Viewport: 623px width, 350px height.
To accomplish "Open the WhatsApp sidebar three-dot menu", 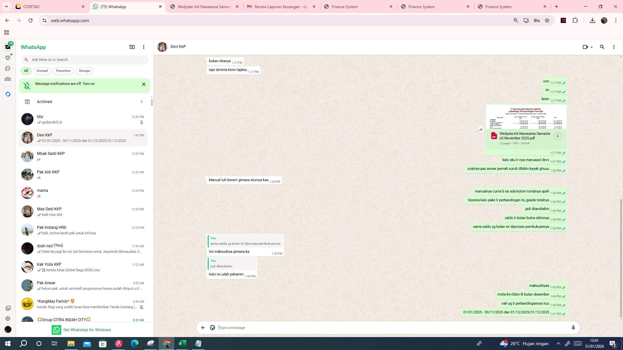I will click(x=144, y=47).
